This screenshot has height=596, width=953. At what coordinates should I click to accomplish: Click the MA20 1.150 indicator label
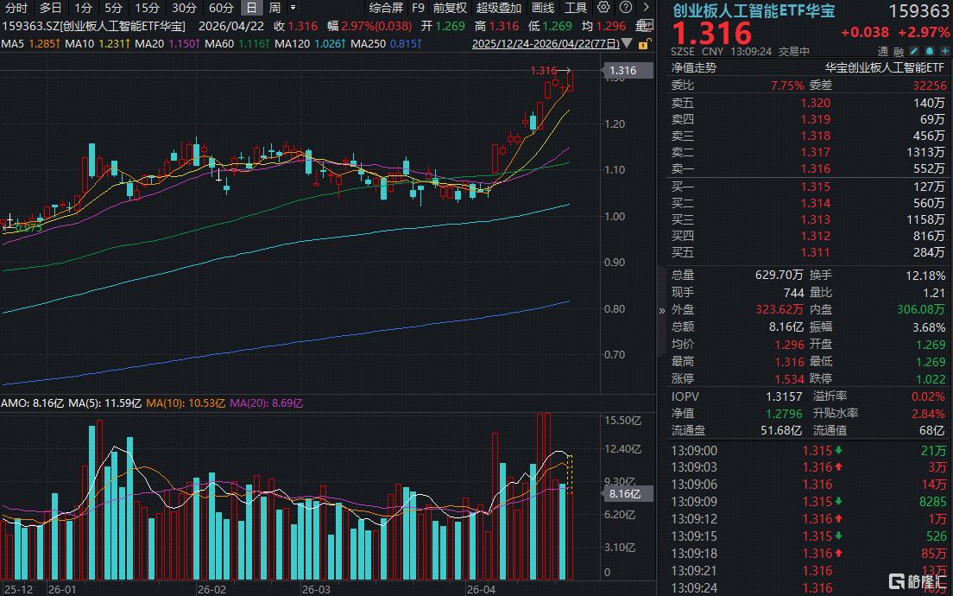pos(167,44)
